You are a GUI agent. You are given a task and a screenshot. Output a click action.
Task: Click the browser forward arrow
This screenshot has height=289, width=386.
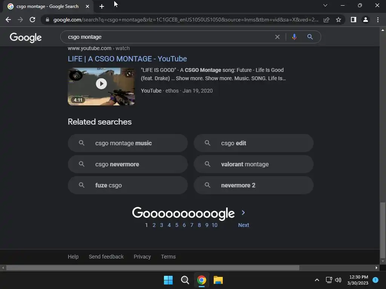20,20
